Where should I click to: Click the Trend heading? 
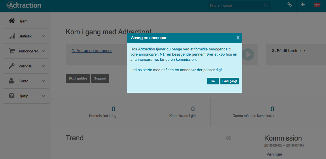(75, 138)
